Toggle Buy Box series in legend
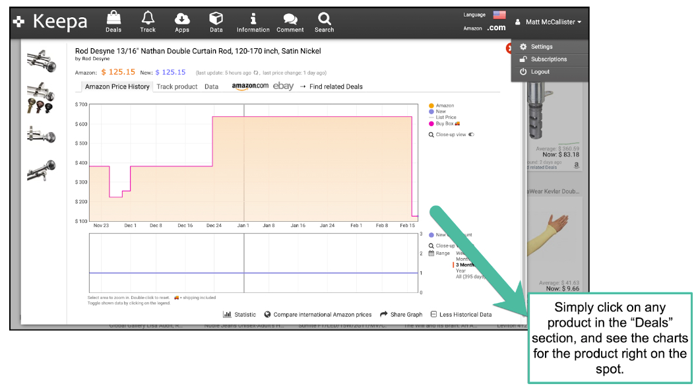This screenshot has height=392, width=698. [444, 123]
